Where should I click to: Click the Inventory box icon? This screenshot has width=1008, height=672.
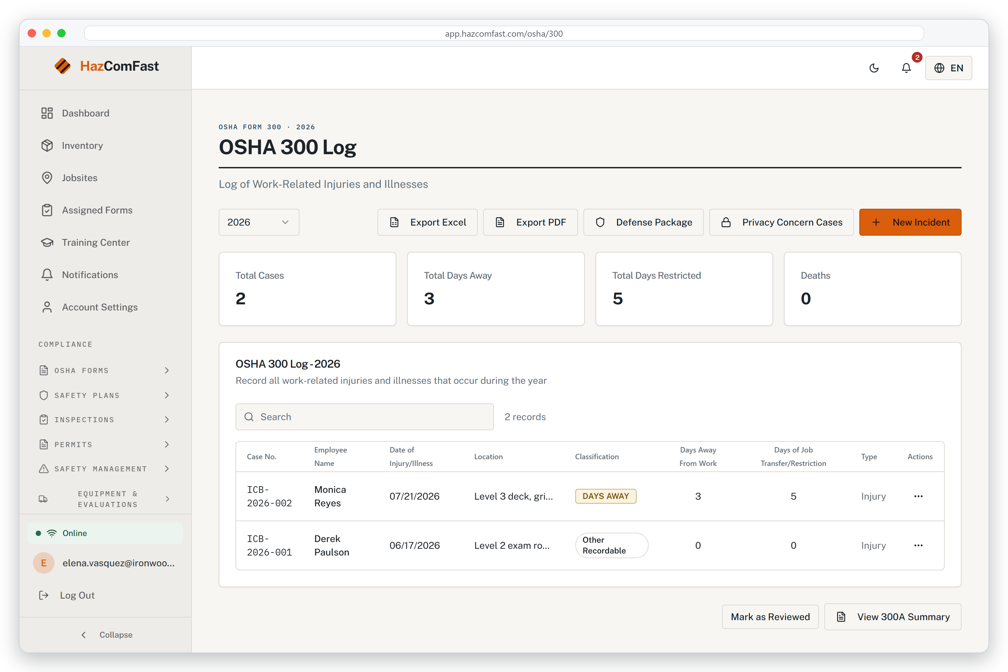[47, 145]
